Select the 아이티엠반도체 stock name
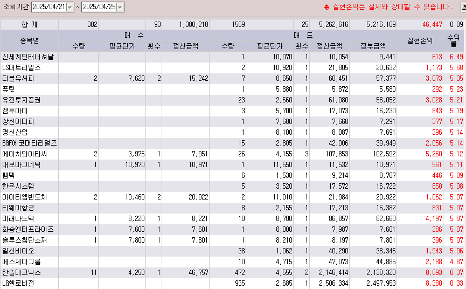Screen dimensions: 466x289 point(24,197)
